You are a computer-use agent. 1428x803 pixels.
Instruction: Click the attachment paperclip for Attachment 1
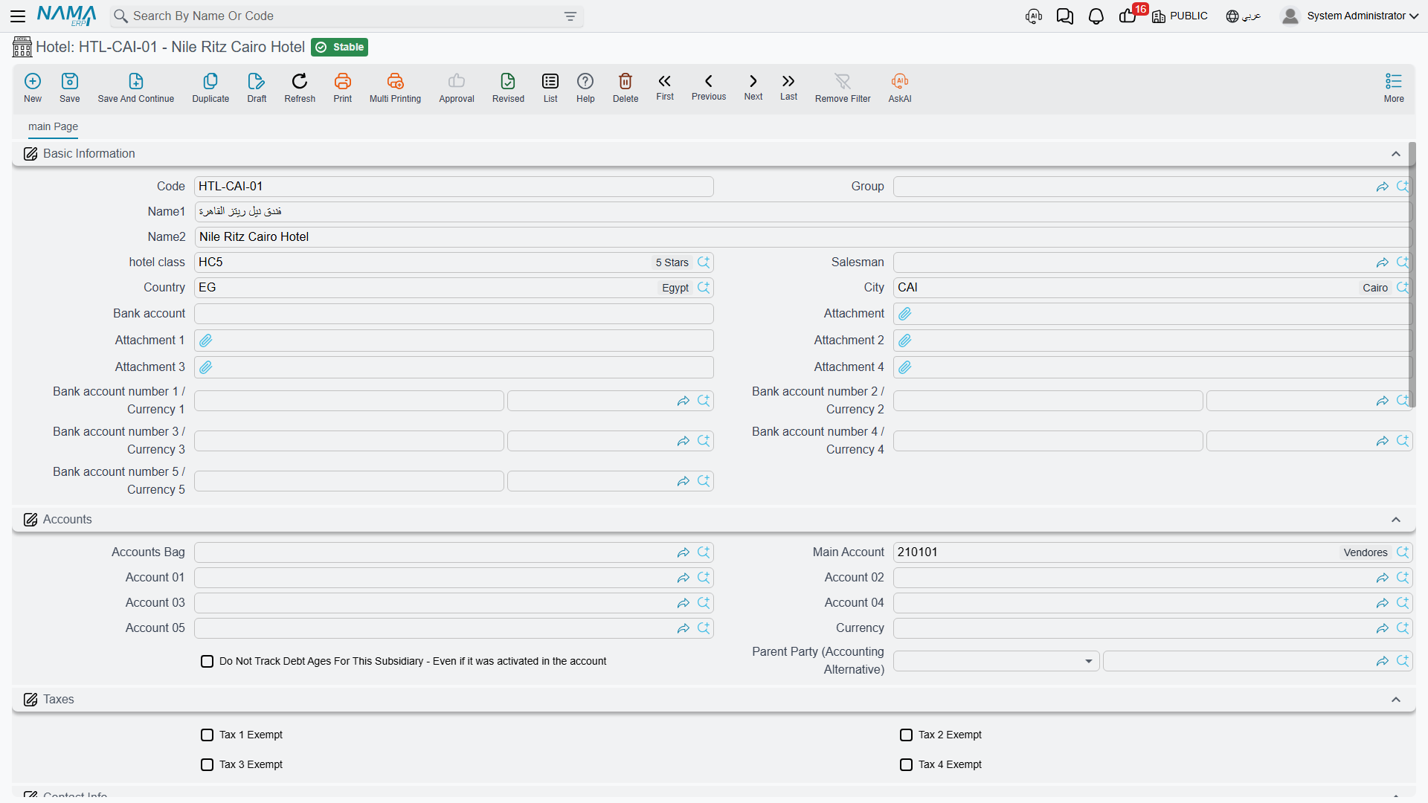[206, 341]
